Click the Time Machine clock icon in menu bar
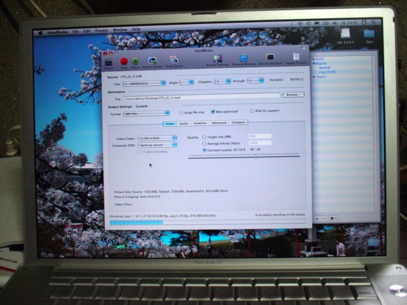 point(308,24)
